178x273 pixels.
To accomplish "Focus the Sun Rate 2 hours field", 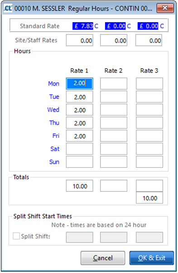I will pos(114,162).
